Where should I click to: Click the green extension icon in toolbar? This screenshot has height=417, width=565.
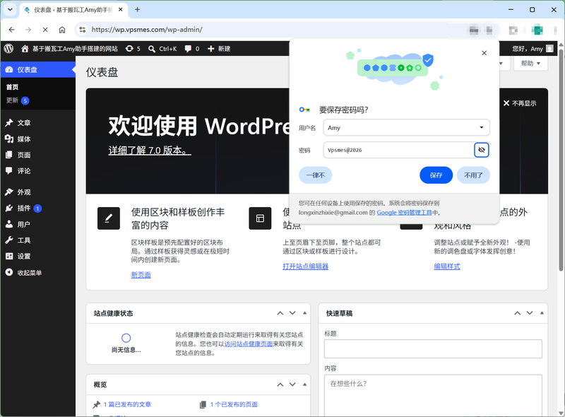point(537,30)
